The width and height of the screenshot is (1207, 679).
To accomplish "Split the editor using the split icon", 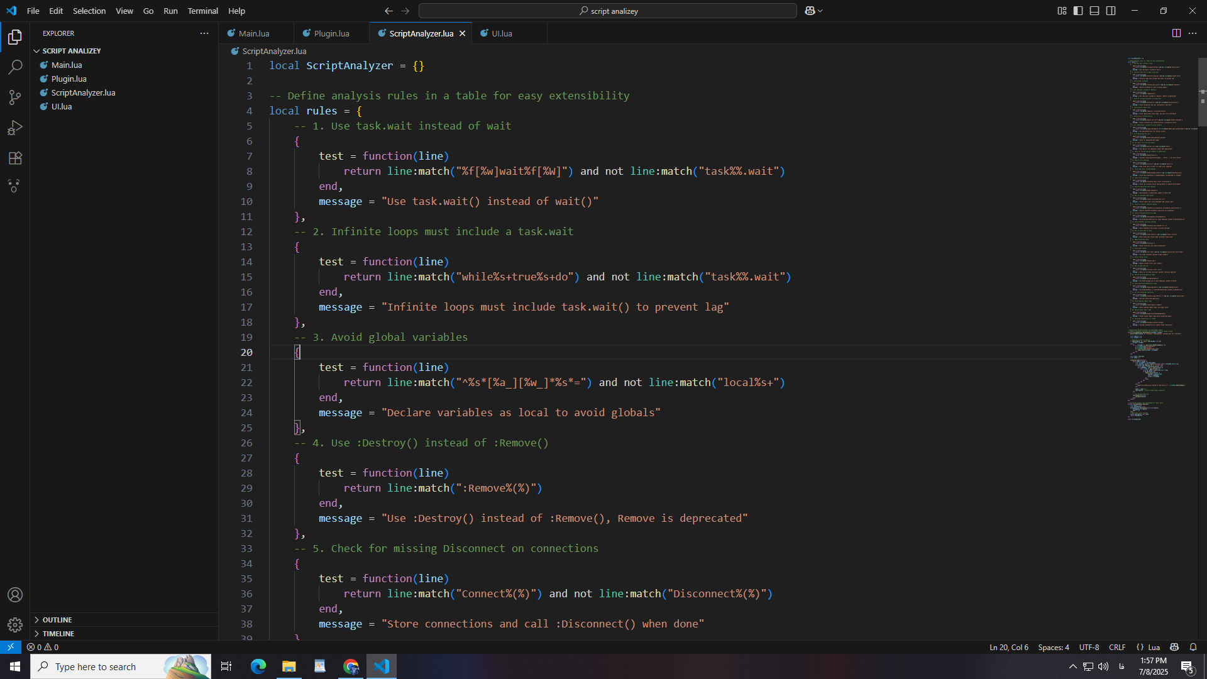I will tap(1176, 33).
